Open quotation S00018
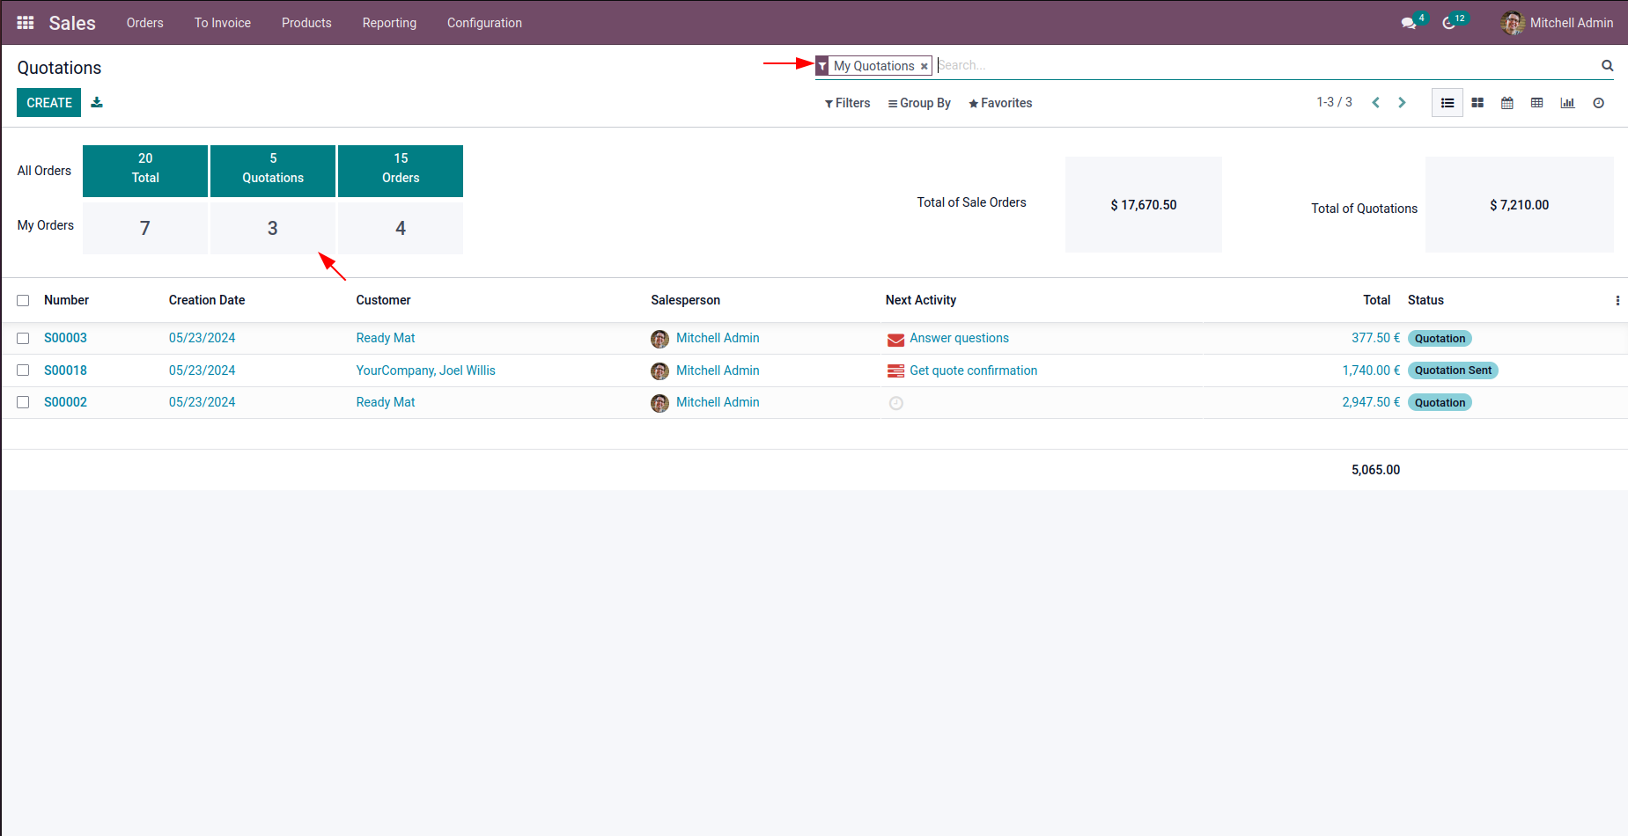The height and width of the screenshot is (836, 1628). pos(66,370)
